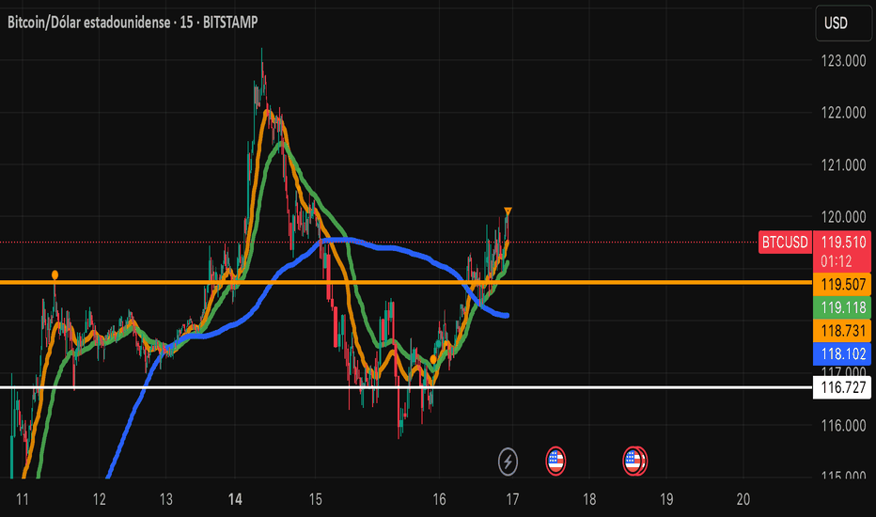Click the 01:12 candle countdown timer
The image size is (876, 517).
click(837, 261)
